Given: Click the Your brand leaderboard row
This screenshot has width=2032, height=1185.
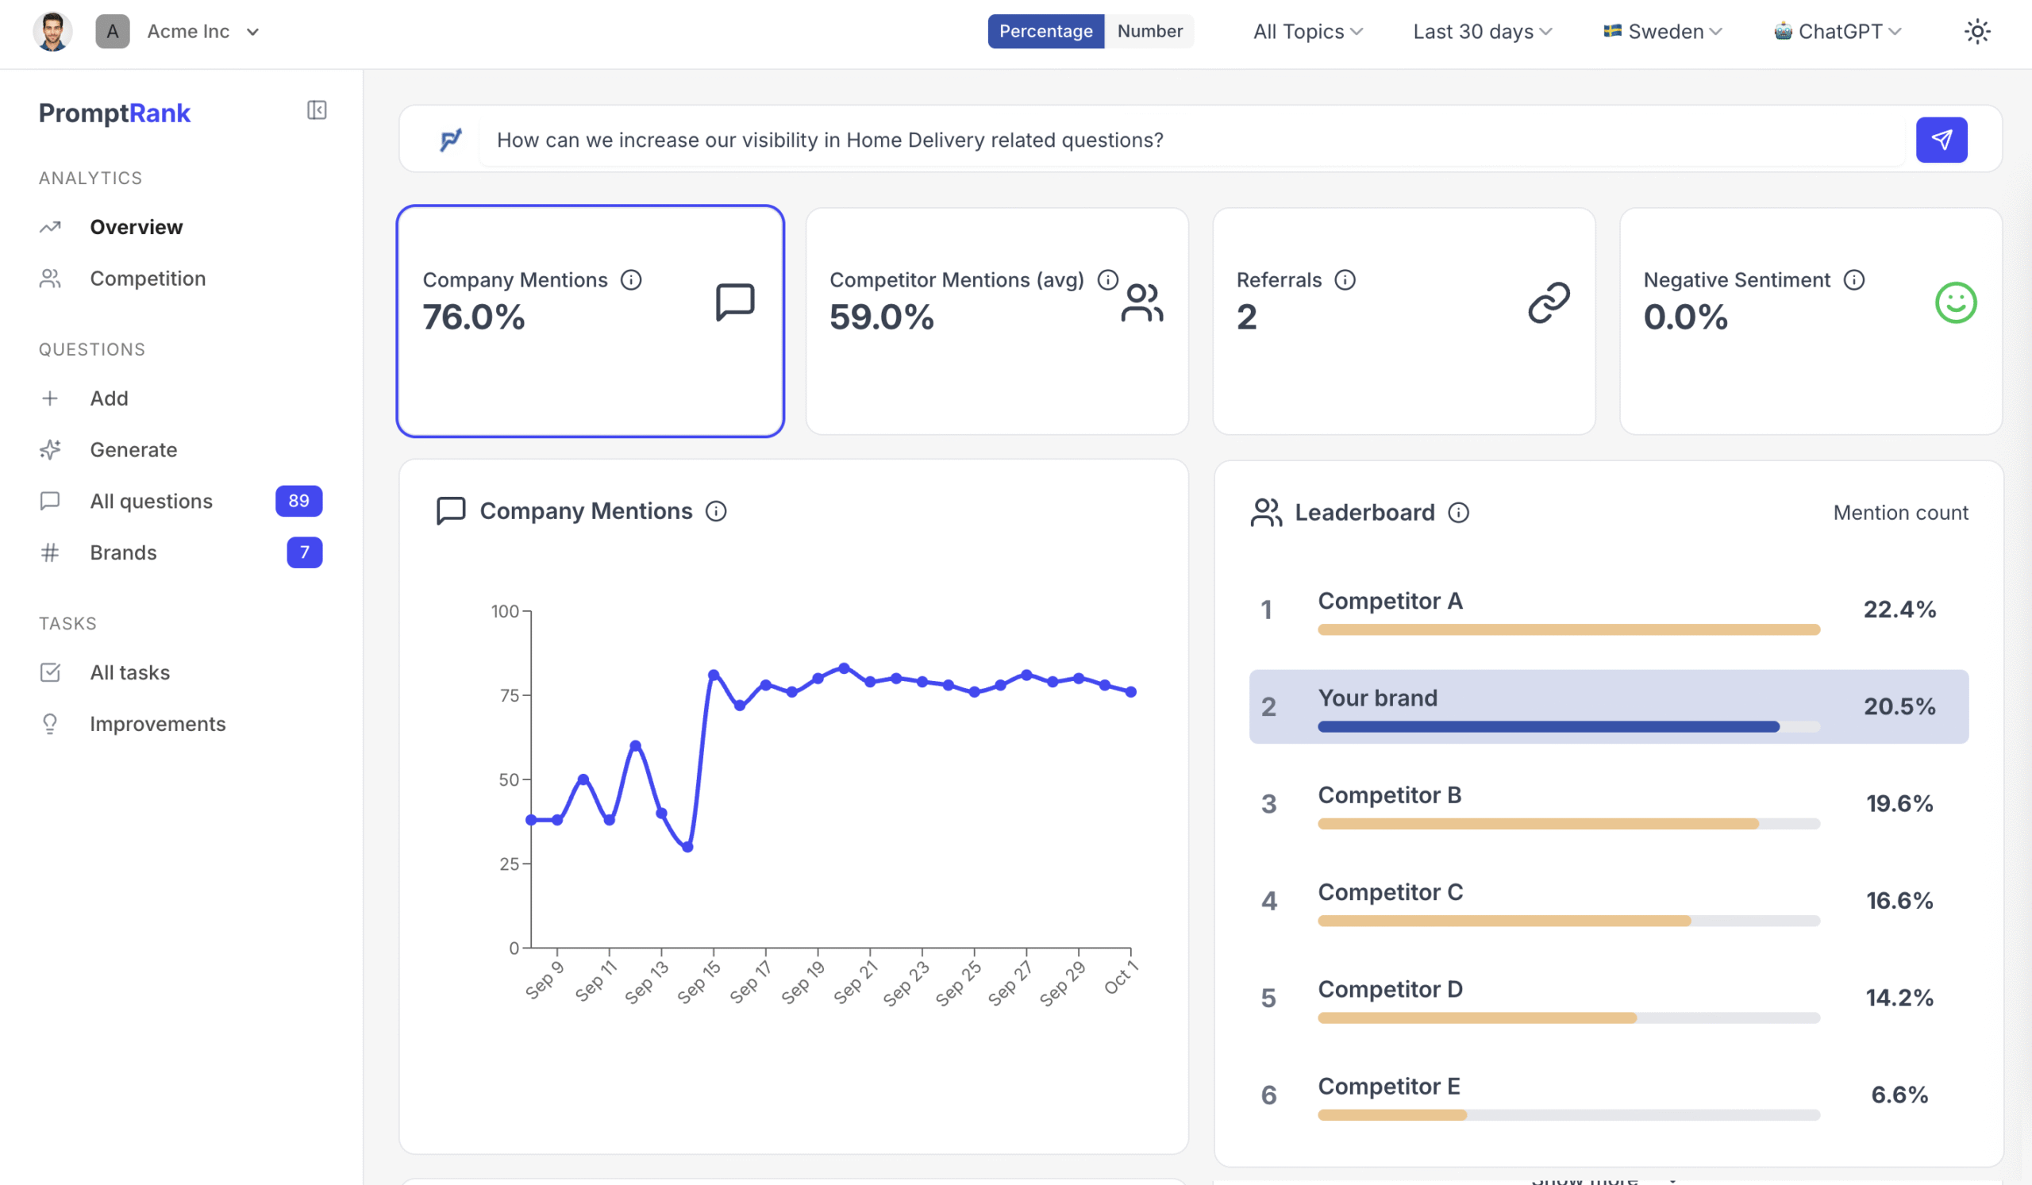Looking at the screenshot, I should [x=1608, y=706].
